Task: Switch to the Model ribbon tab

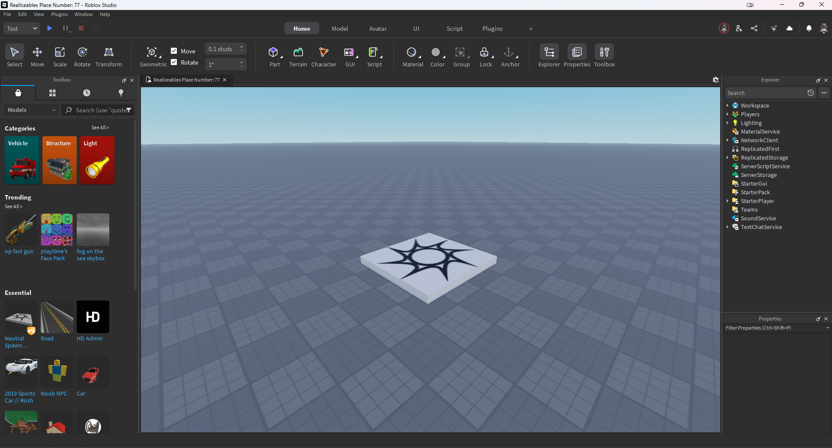Action: click(x=340, y=29)
